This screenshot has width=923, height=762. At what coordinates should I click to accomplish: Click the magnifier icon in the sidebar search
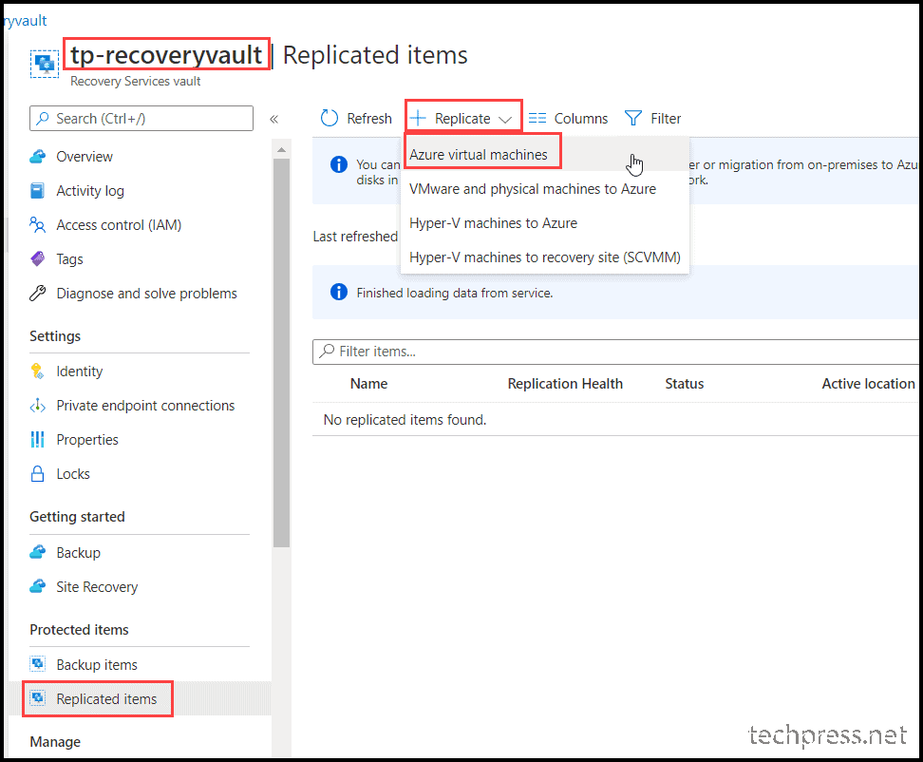[43, 119]
